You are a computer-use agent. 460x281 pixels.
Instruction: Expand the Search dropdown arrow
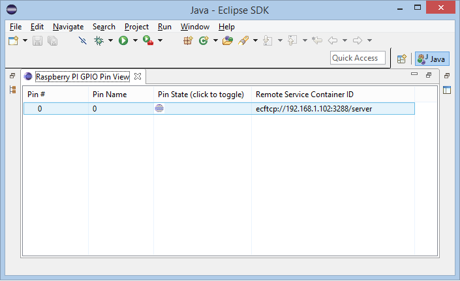click(x=256, y=40)
